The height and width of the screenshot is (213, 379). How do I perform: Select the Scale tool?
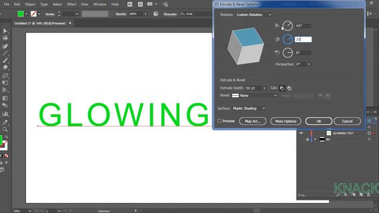[x=5, y=76]
